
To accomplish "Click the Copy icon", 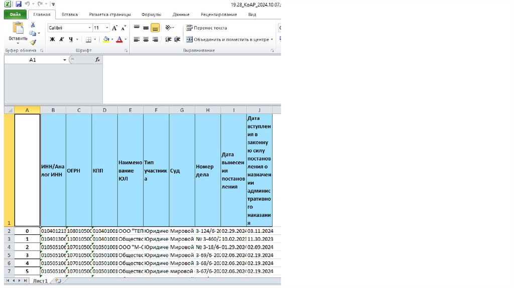I will coord(33,34).
